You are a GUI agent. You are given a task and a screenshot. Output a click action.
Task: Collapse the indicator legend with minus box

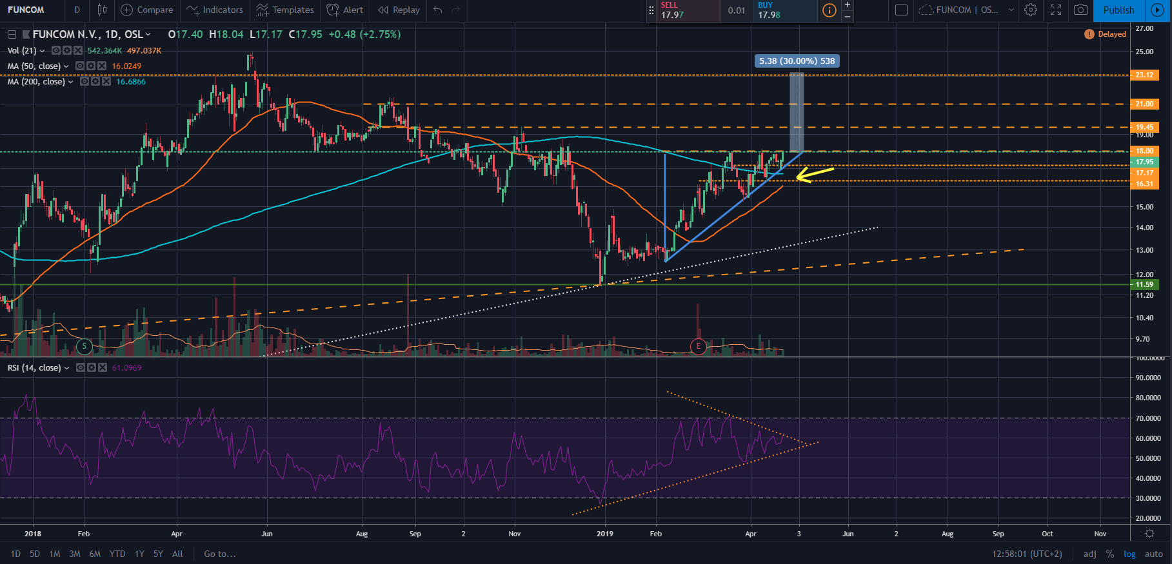(x=12, y=35)
